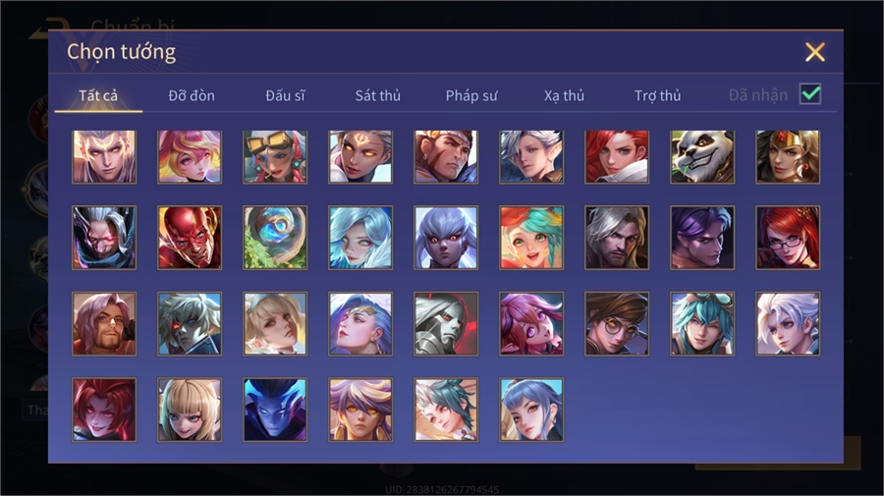Pick the hero wearing yellow goggles
Image resolution: width=884 pixels, height=496 pixels.
(275, 157)
